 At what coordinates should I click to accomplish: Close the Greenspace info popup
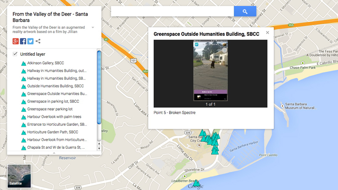pos(267,33)
